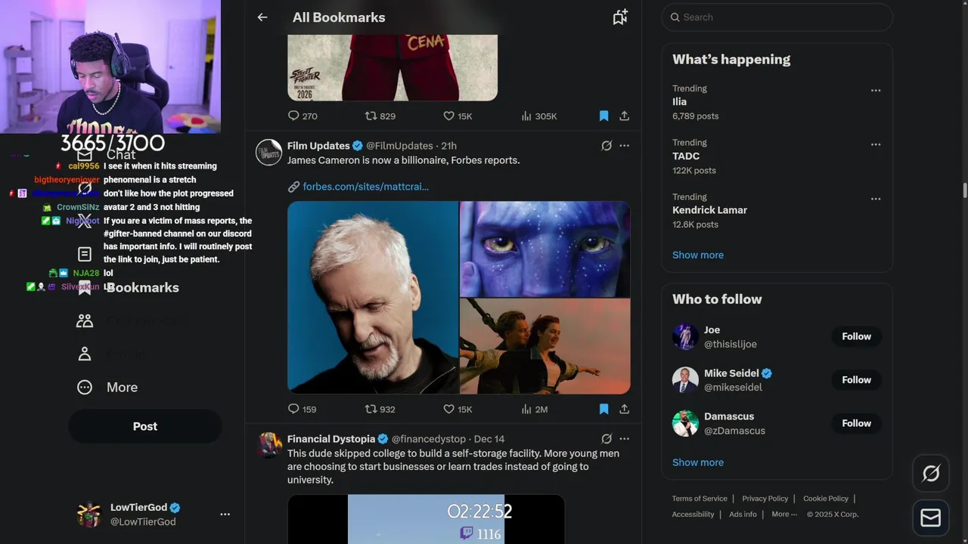
Task: Open the floating Grok button
Action: point(931,474)
